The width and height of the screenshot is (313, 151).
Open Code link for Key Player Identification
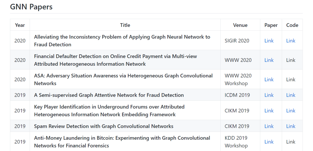[x=291, y=111]
